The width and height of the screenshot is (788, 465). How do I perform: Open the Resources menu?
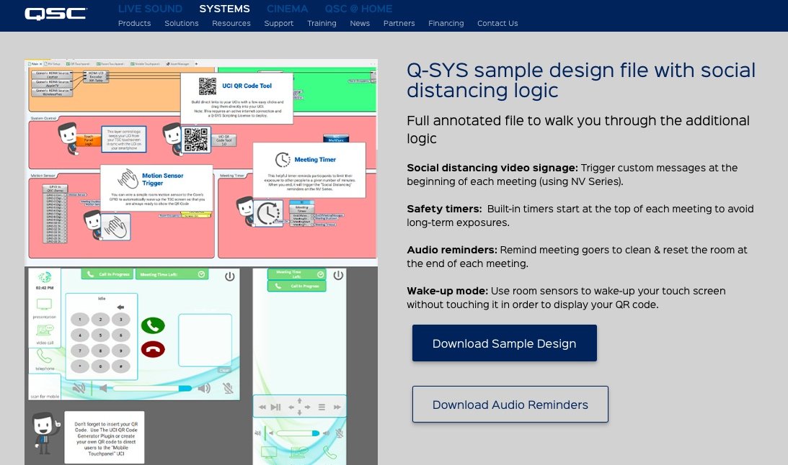click(231, 23)
